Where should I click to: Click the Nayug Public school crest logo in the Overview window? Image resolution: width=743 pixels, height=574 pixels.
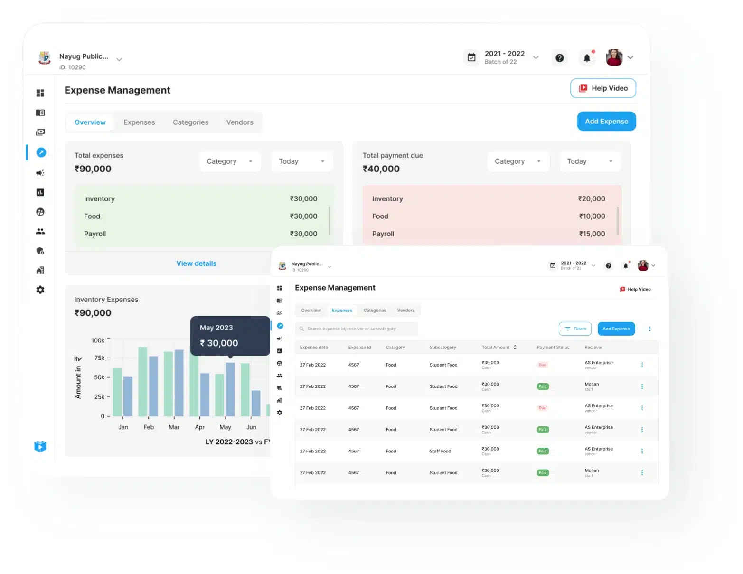point(45,58)
